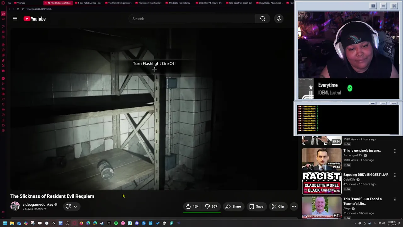
Task: Open the Windows Start button
Action: (5, 223)
